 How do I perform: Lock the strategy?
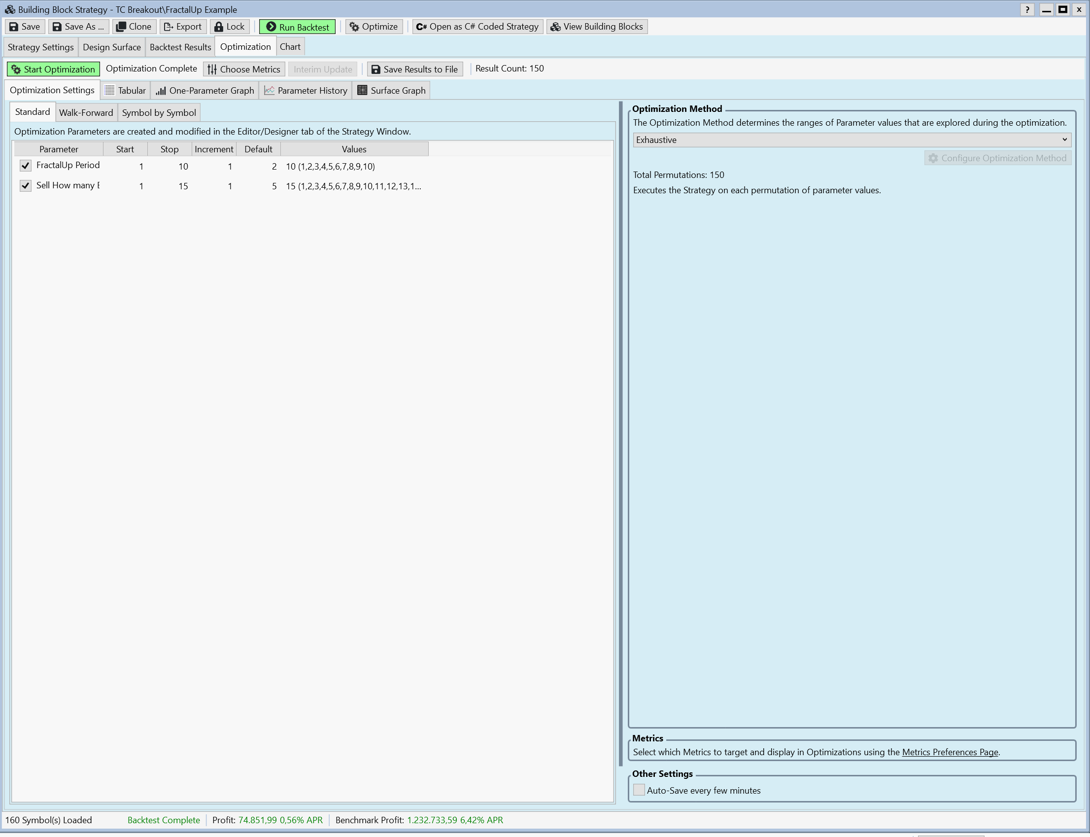click(x=229, y=27)
